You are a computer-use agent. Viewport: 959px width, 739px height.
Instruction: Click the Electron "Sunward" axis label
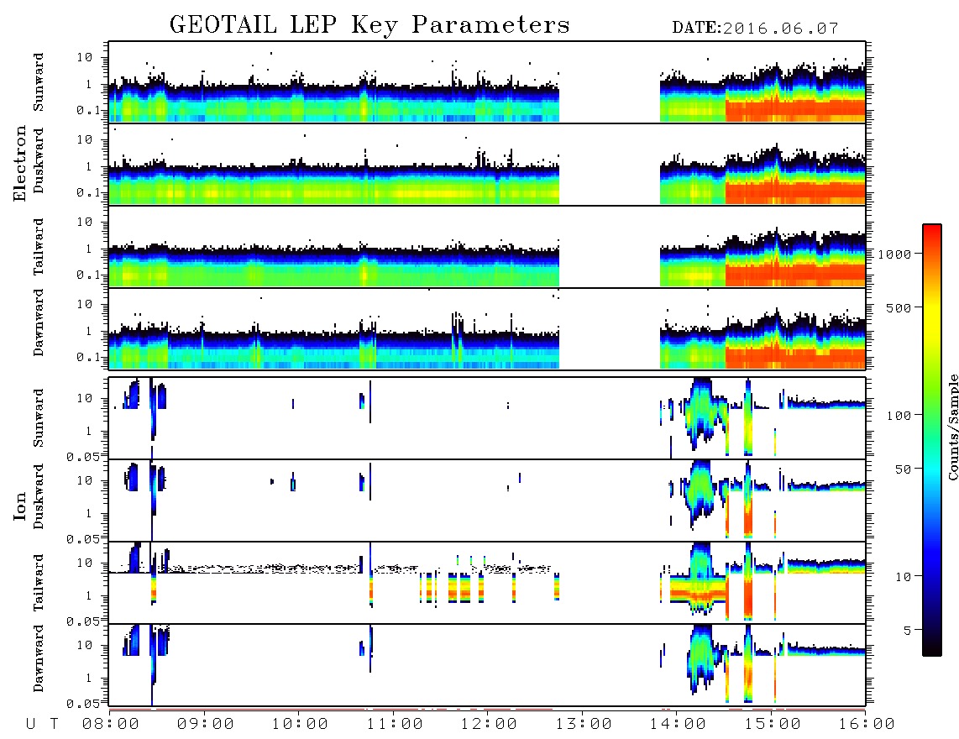(39, 82)
